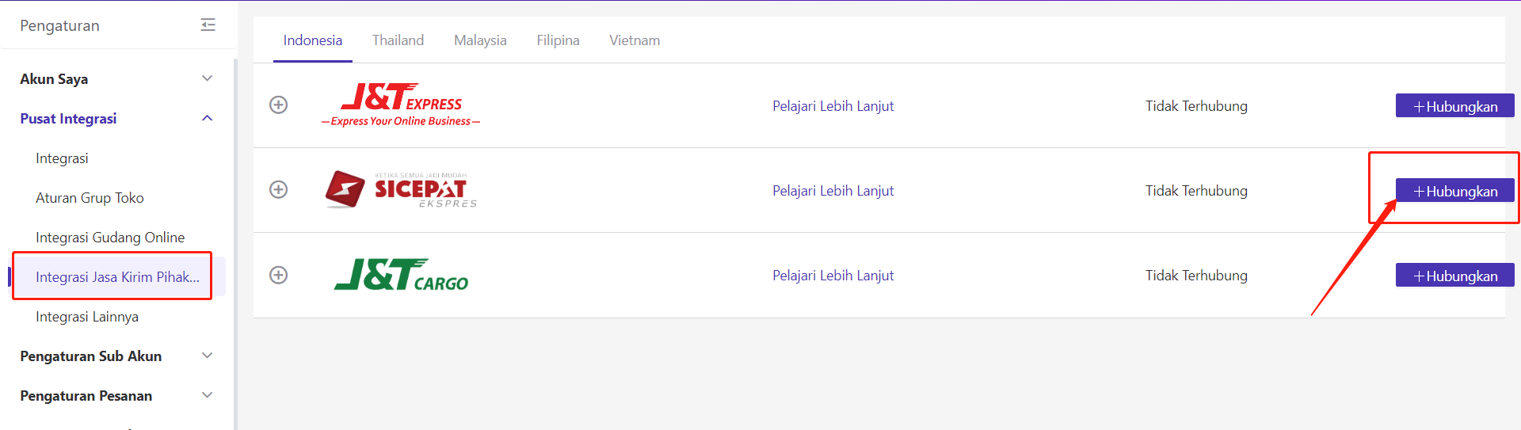Switch to the Thailand tab

pyautogui.click(x=398, y=40)
